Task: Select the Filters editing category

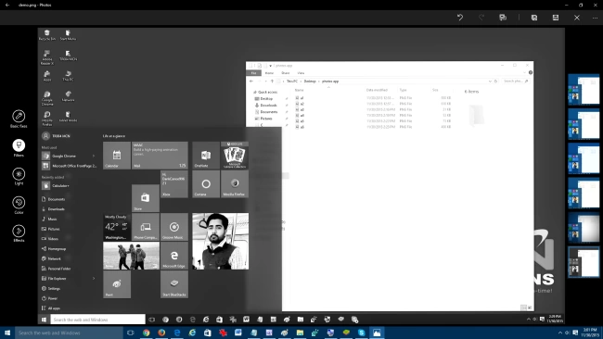Action: pos(19,148)
